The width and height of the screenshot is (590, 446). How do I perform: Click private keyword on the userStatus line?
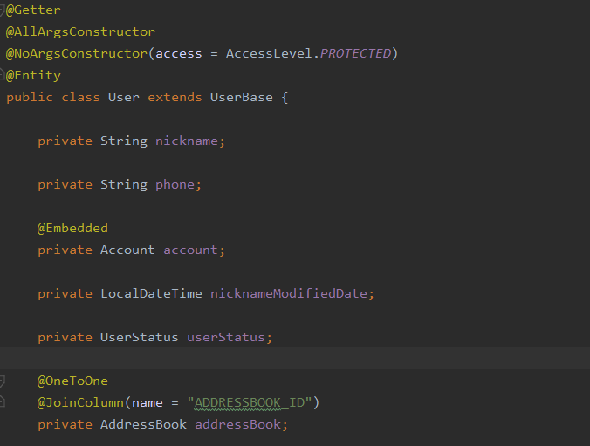click(65, 338)
